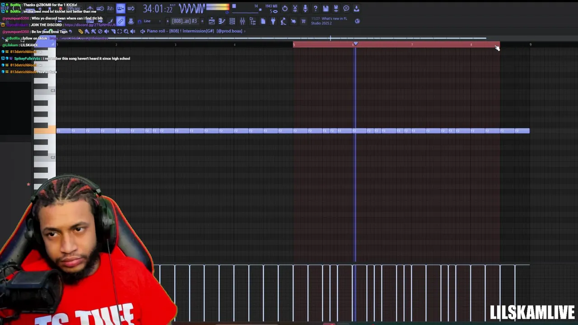Open the tempo tapper icon
This screenshot has width=578, height=325.
pyautogui.click(x=283, y=21)
